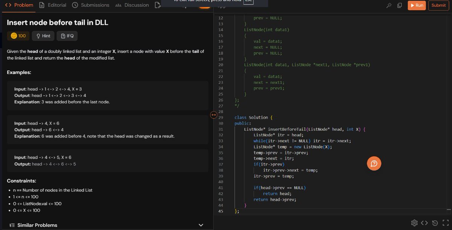Click the copy code icon
The height and width of the screenshot is (230, 452).
pos(399,5)
